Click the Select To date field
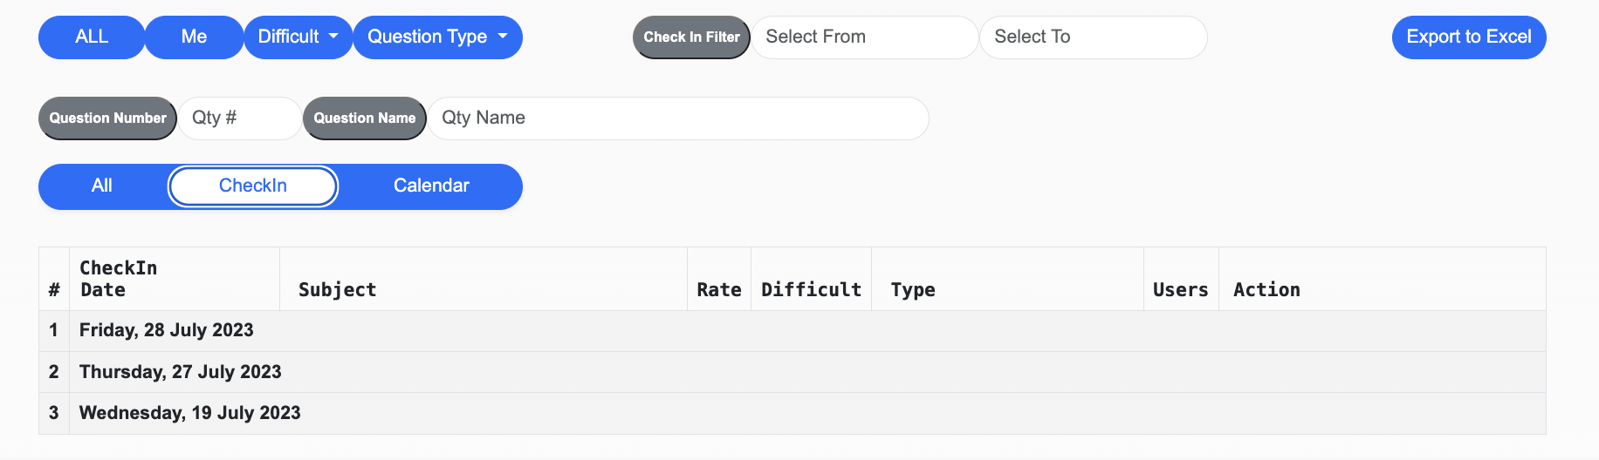 [1093, 37]
